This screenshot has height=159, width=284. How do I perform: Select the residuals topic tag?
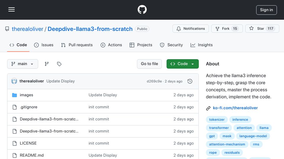(x=232, y=153)
